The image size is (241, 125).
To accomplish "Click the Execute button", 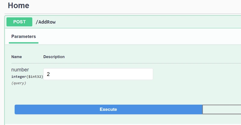I will 108,109.
